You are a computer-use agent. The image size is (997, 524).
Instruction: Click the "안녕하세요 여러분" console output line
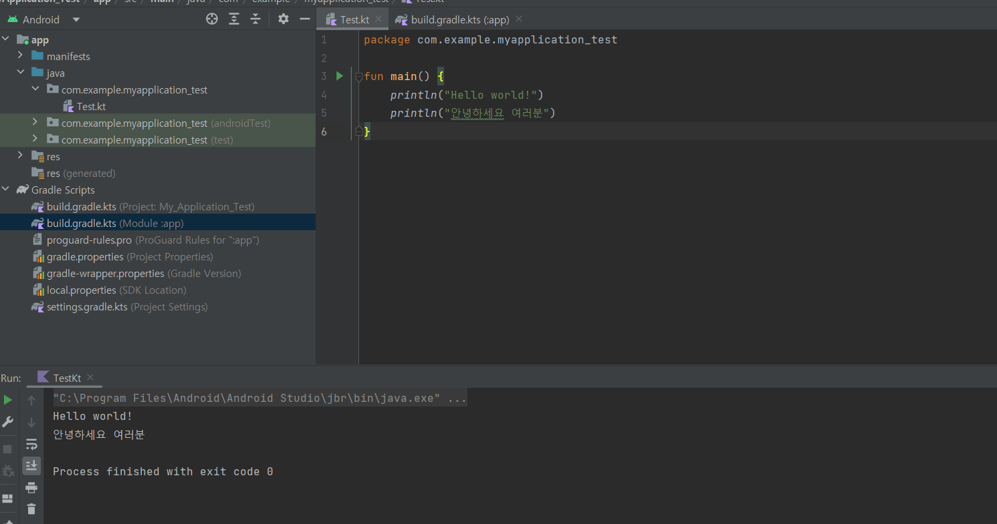point(99,435)
